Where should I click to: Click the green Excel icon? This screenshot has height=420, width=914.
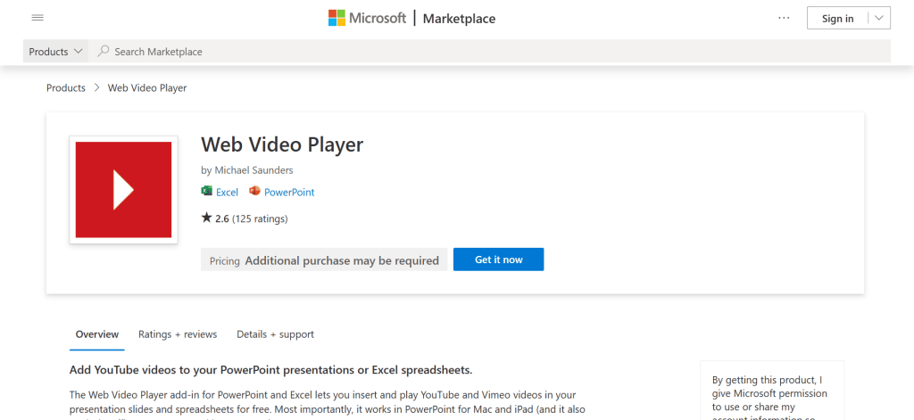(x=207, y=192)
